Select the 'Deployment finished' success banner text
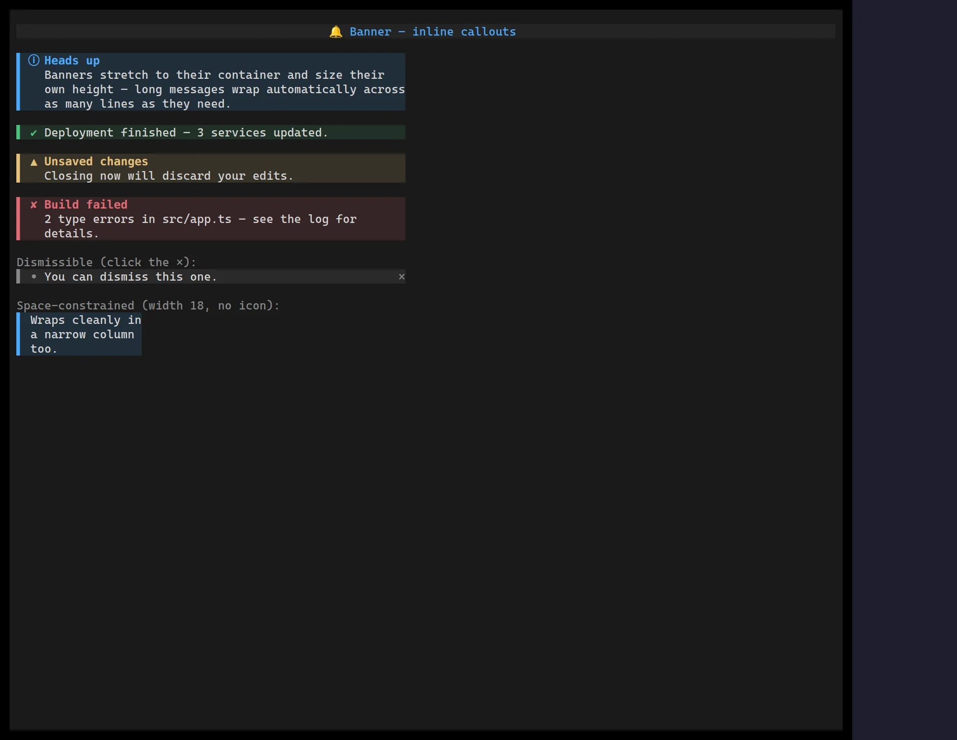The height and width of the screenshot is (740, 957). (186, 133)
